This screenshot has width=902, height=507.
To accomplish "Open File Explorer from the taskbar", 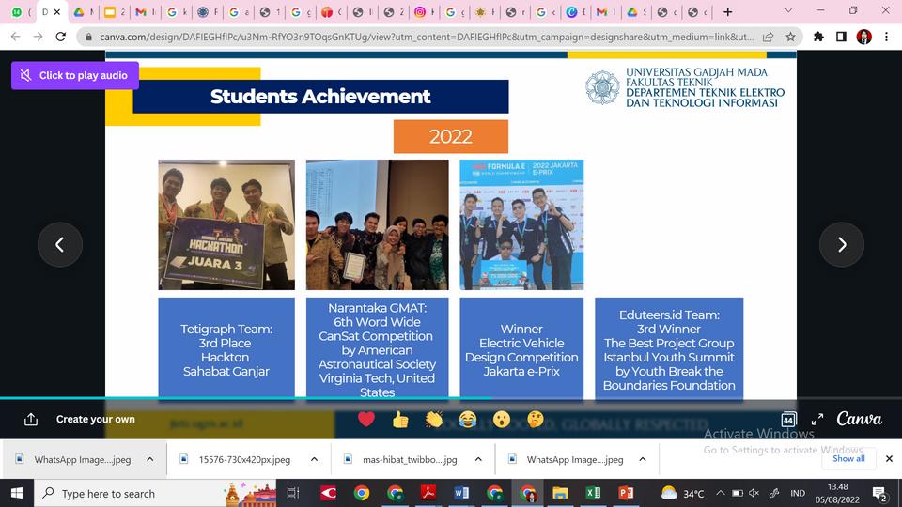I will tap(560, 493).
